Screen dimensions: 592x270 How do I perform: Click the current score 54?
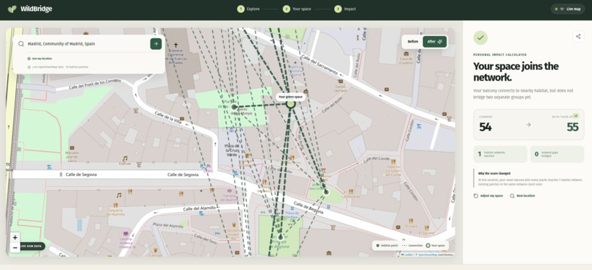[x=485, y=127]
